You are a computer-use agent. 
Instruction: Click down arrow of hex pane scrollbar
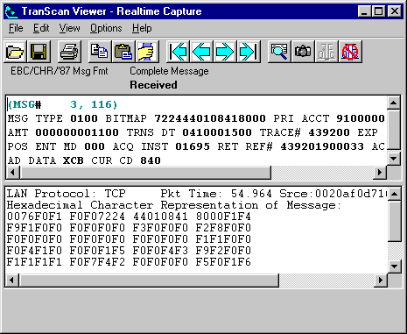395,266
